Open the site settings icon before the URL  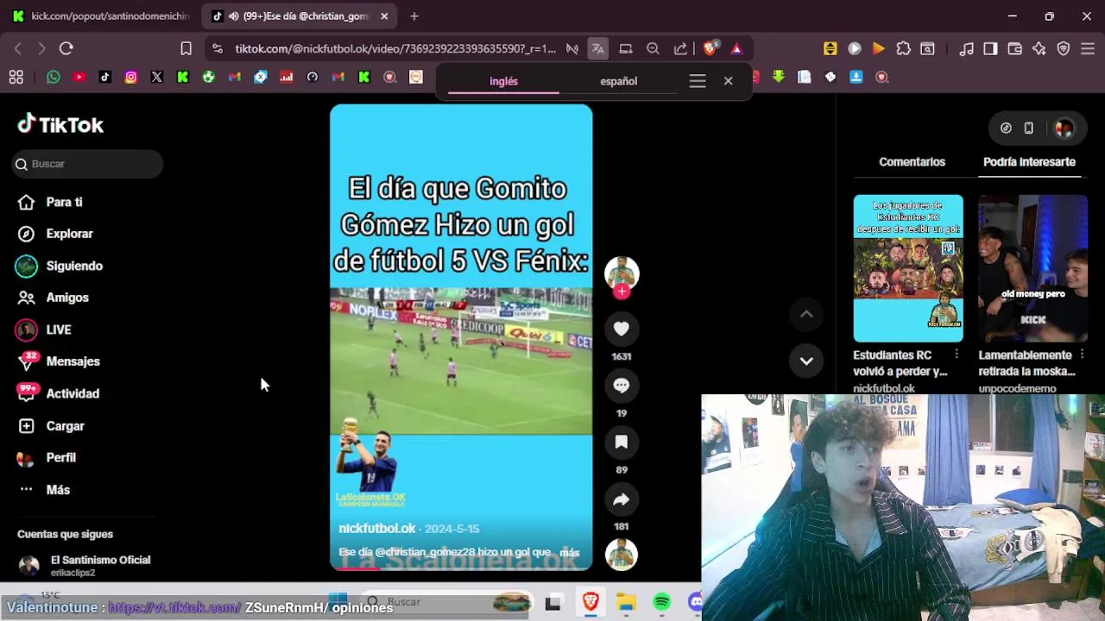pos(217,48)
